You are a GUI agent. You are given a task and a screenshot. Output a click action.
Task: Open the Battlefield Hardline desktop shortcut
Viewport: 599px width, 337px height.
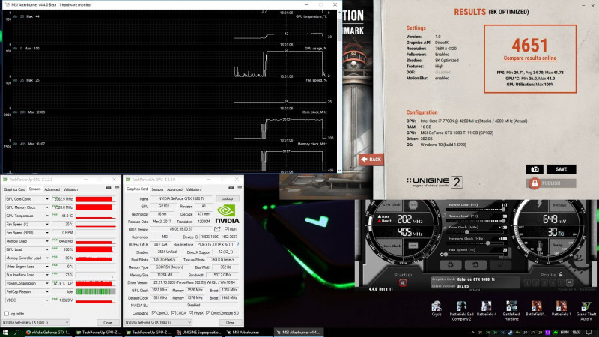click(511, 311)
